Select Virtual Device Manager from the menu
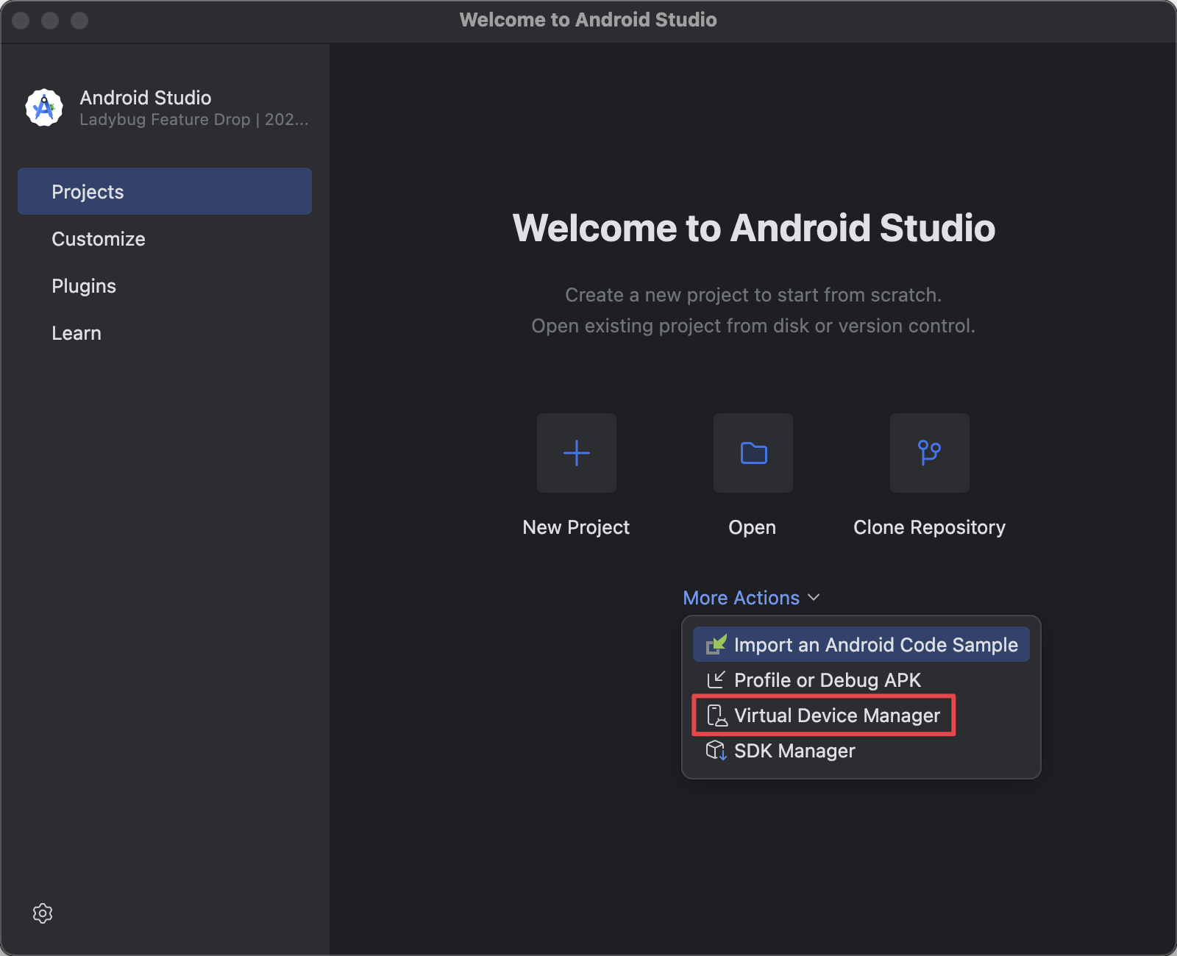The height and width of the screenshot is (956, 1177). tap(836, 714)
